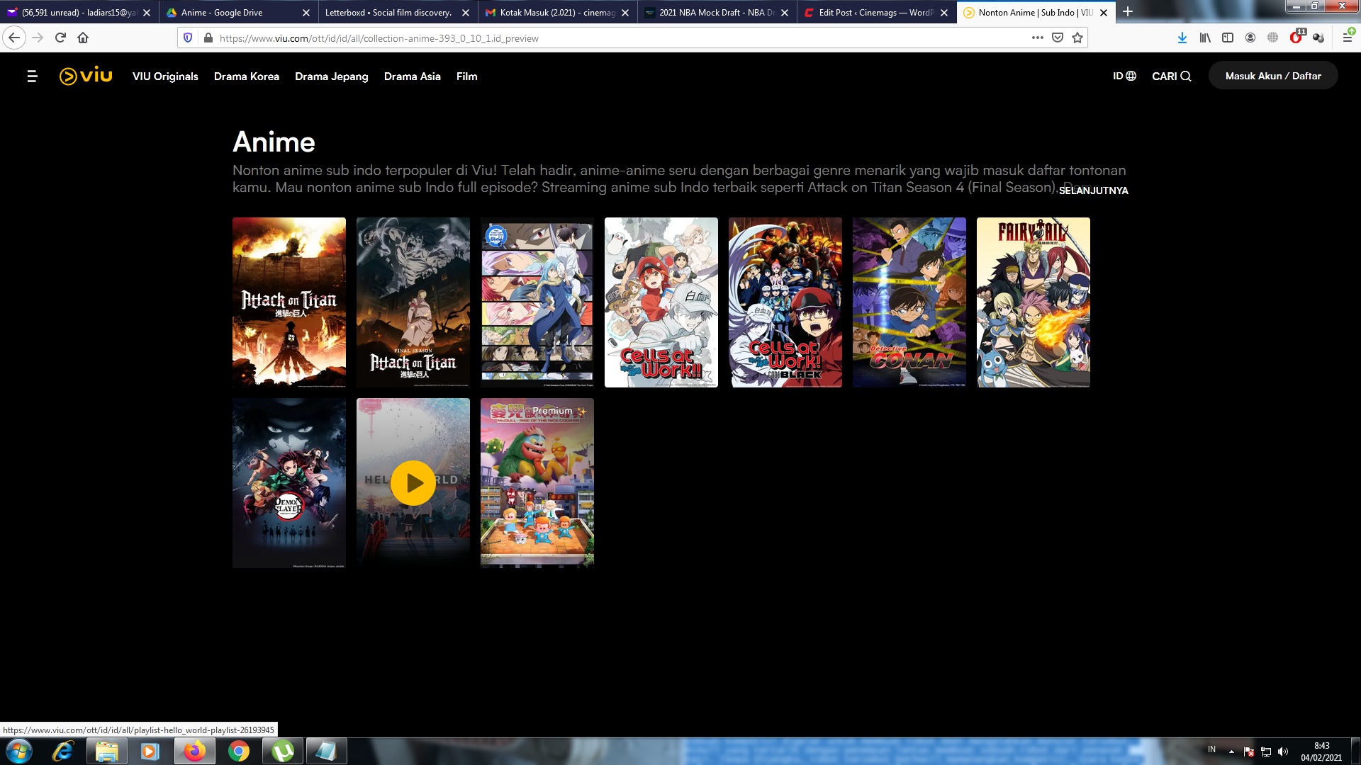Open Fairy Tail poster

tap(1034, 302)
